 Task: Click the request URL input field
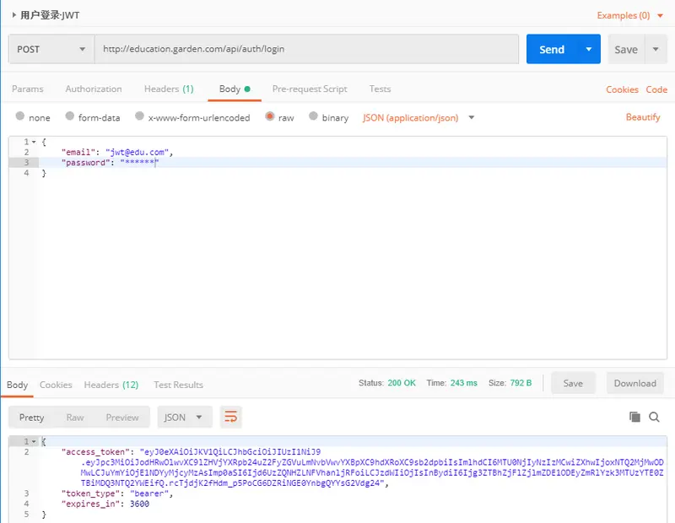click(x=306, y=49)
